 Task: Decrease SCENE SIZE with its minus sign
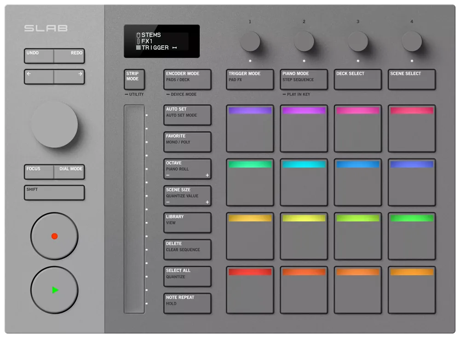168,202
